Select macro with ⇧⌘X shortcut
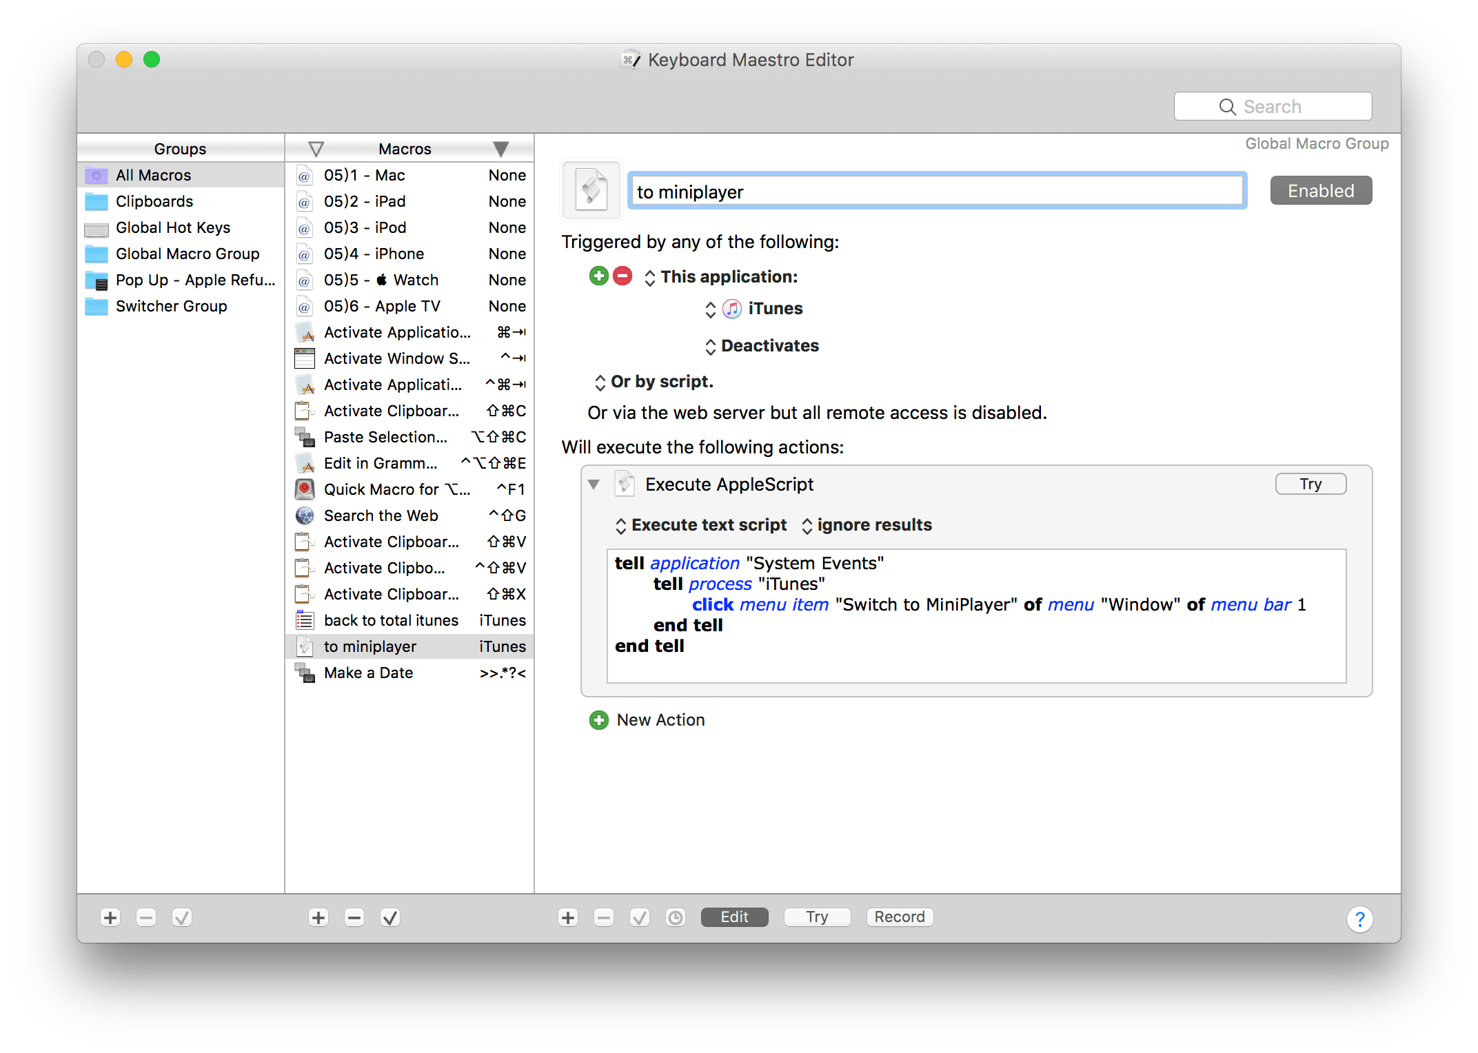The width and height of the screenshot is (1478, 1053). point(409,594)
